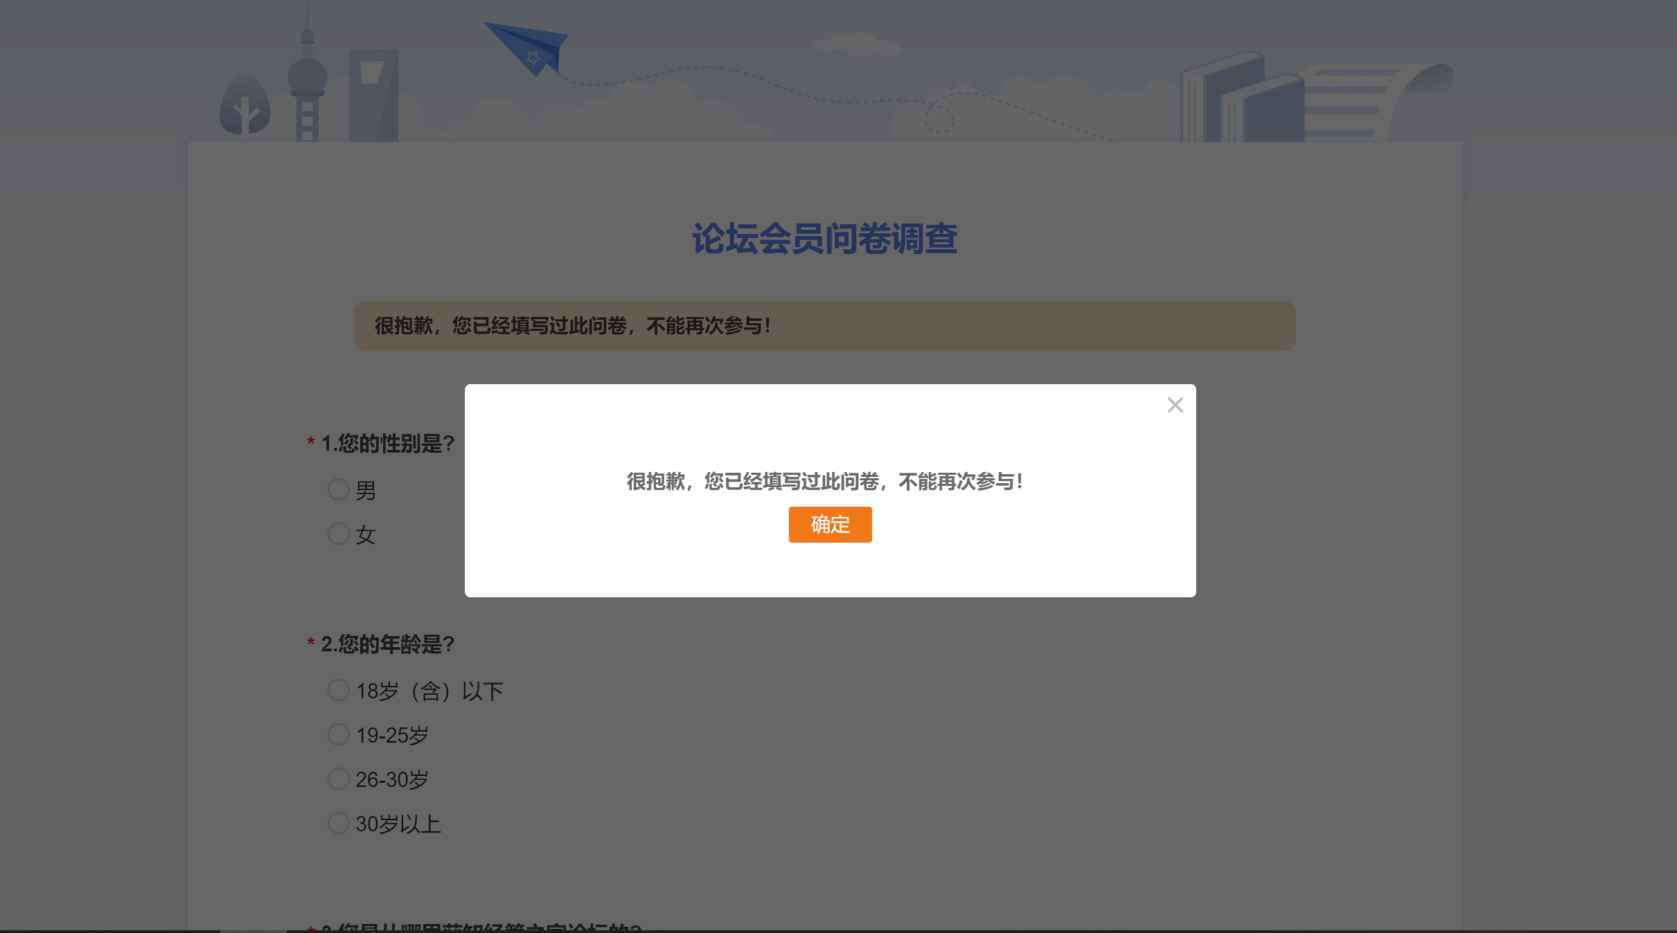Choose the 26-30岁 age option
The height and width of the screenshot is (933, 1677).
[x=338, y=779]
